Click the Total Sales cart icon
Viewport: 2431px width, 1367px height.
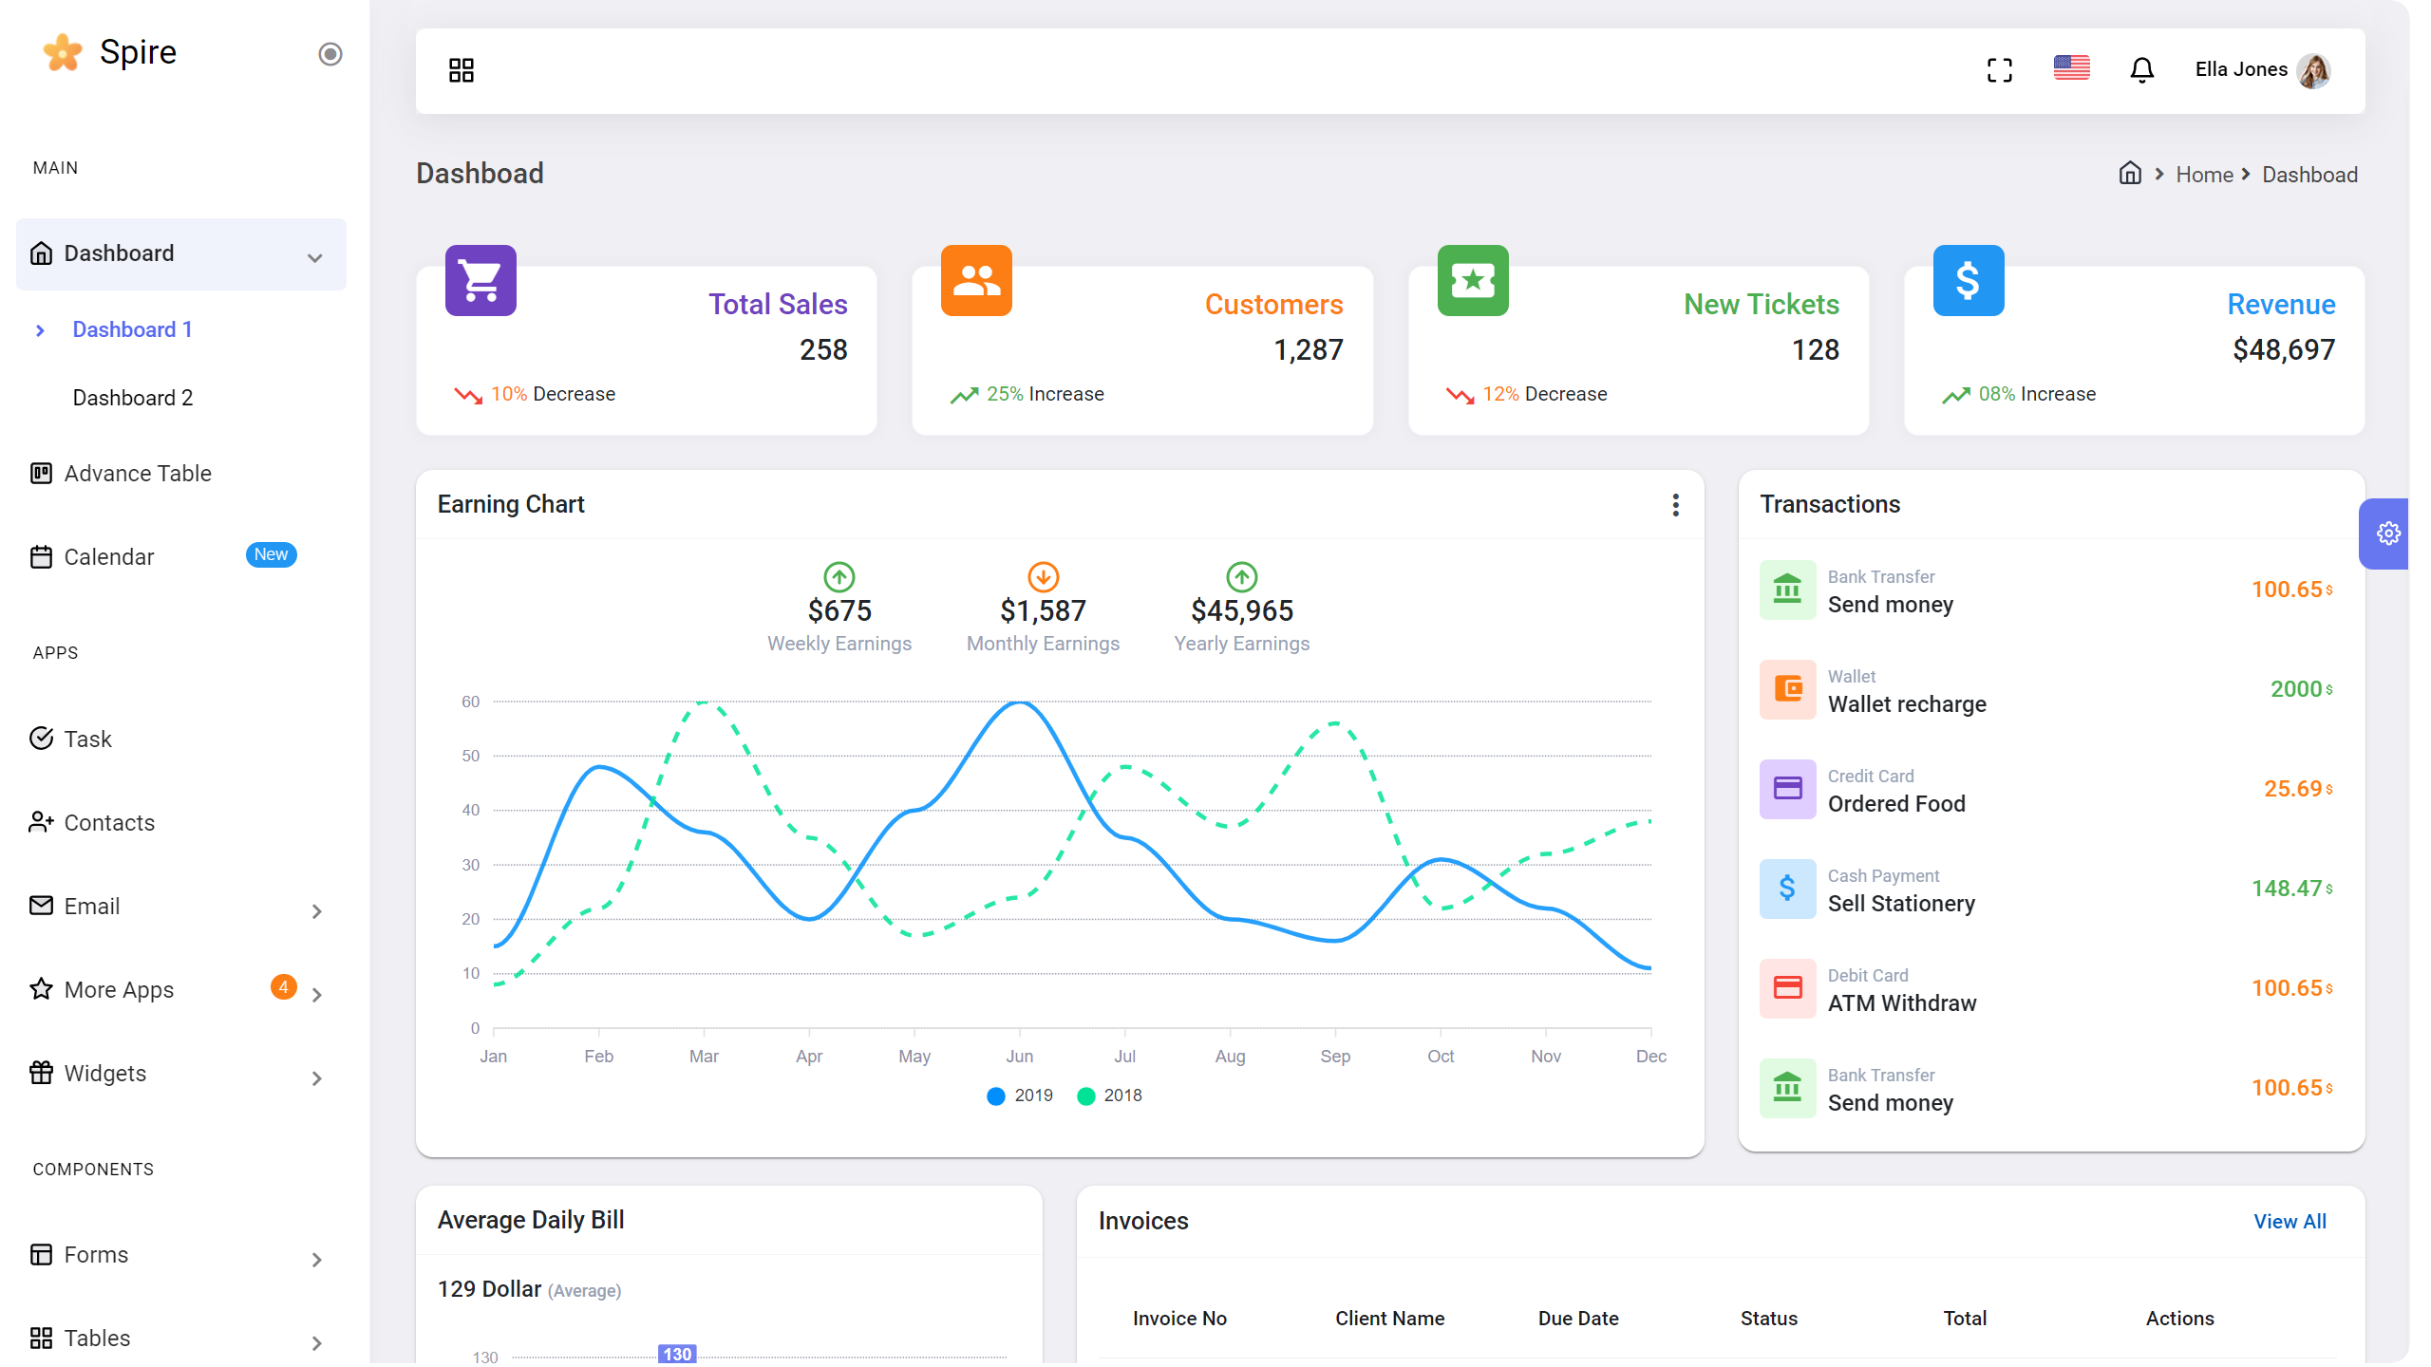(x=481, y=281)
